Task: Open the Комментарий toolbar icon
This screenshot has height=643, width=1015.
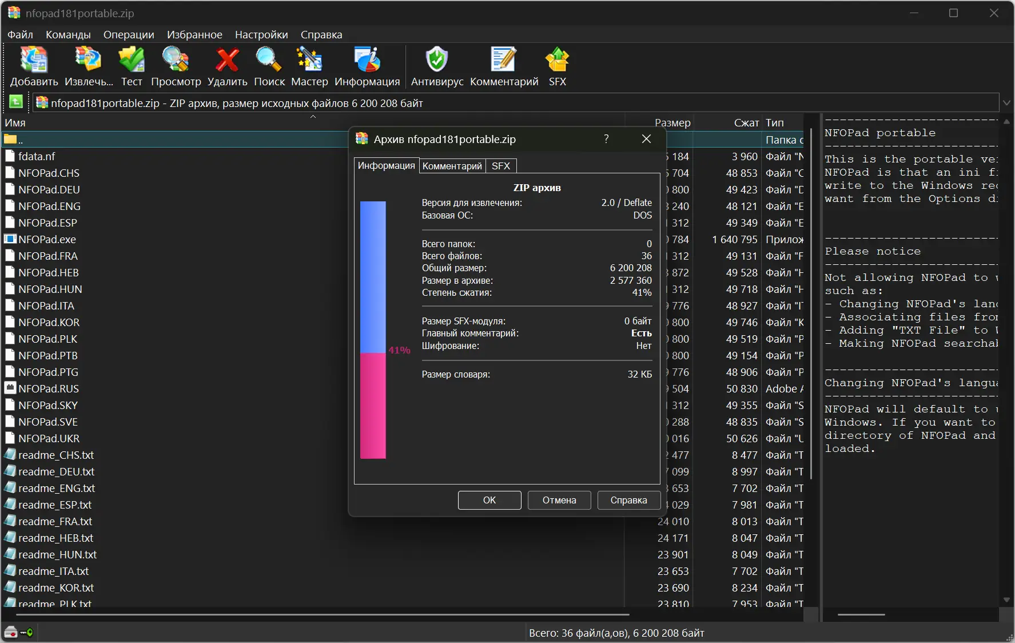Action: coord(504,60)
